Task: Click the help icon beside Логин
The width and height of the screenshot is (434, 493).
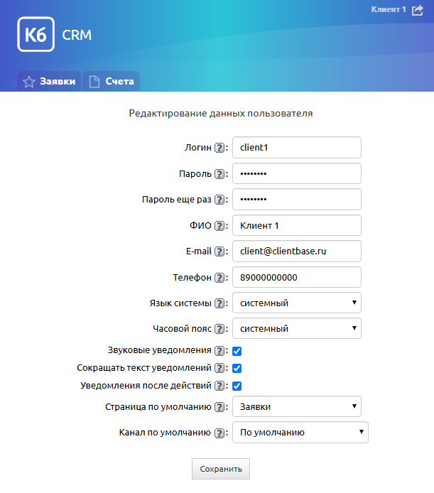Action: tap(219, 148)
